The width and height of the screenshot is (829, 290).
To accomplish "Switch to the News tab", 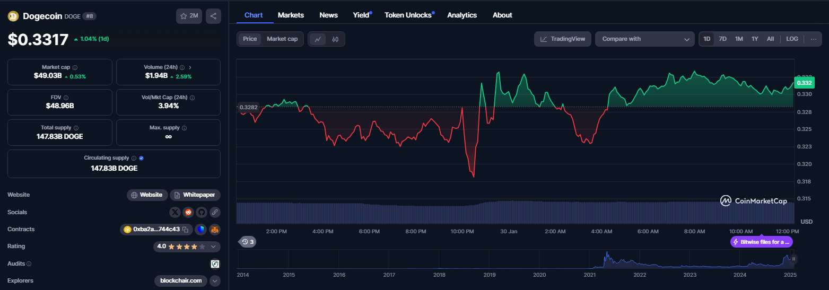I will (328, 15).
